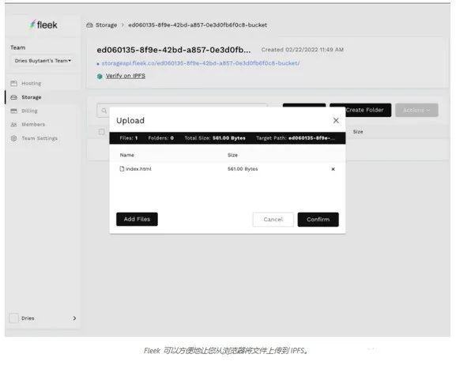Click the Hosting sidebar icon

(x=13, y=84)
